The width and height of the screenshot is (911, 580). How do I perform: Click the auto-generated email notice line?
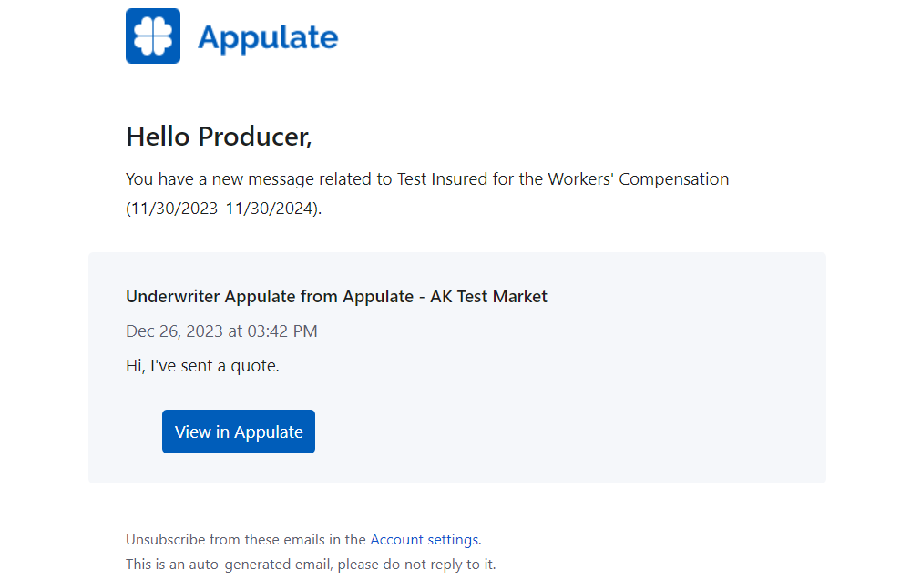click(311, 564)
